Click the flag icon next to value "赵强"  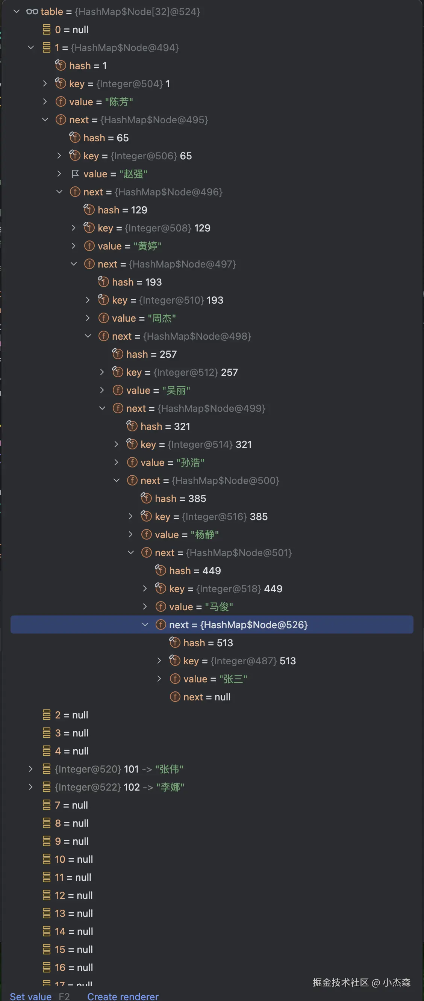pyautogui.click(x=75, y=174)
